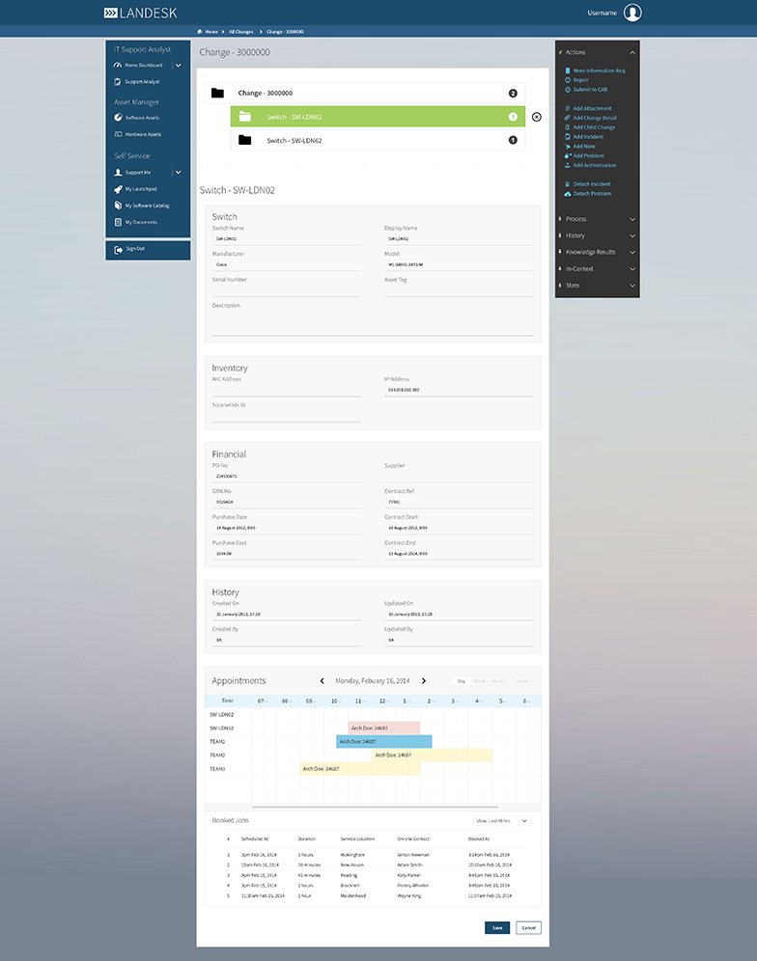Open My Launchpad rocket icon
The height and width of the screenshot is (961, 757).
tap(117, 189)
